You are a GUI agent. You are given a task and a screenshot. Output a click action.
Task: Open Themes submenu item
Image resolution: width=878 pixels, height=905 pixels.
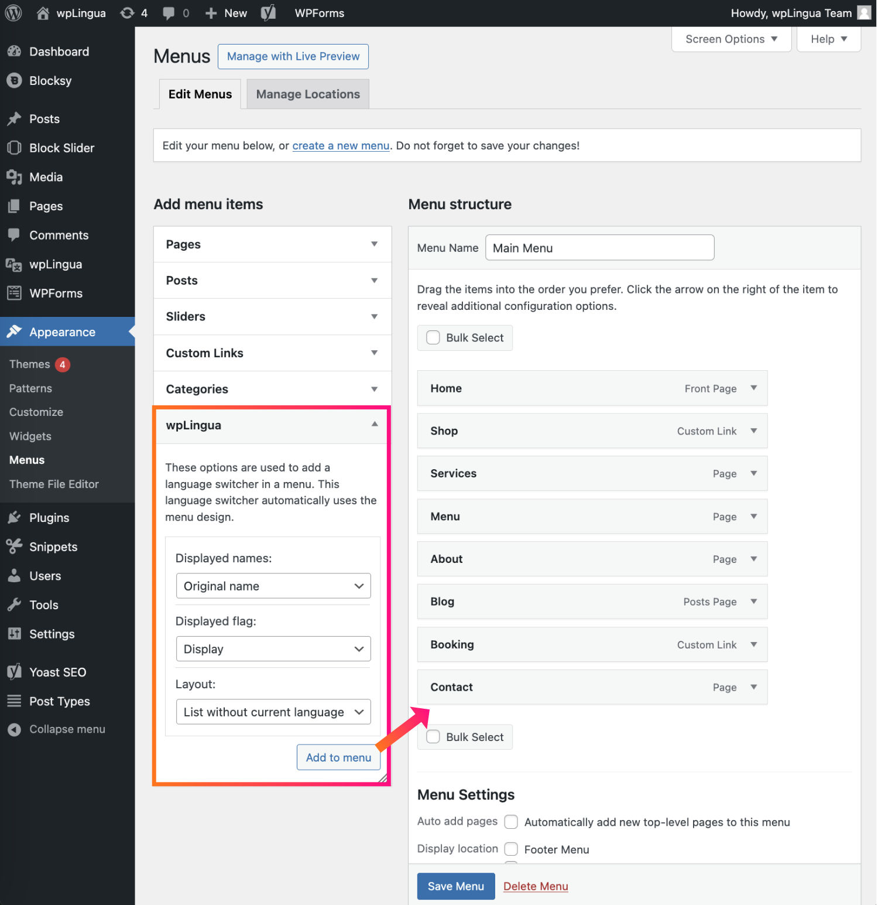(29, 364)
